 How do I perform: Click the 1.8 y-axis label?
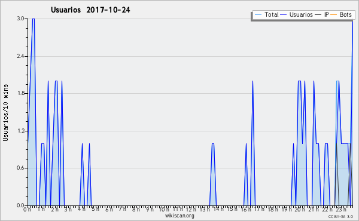click(x=20, y=93)
